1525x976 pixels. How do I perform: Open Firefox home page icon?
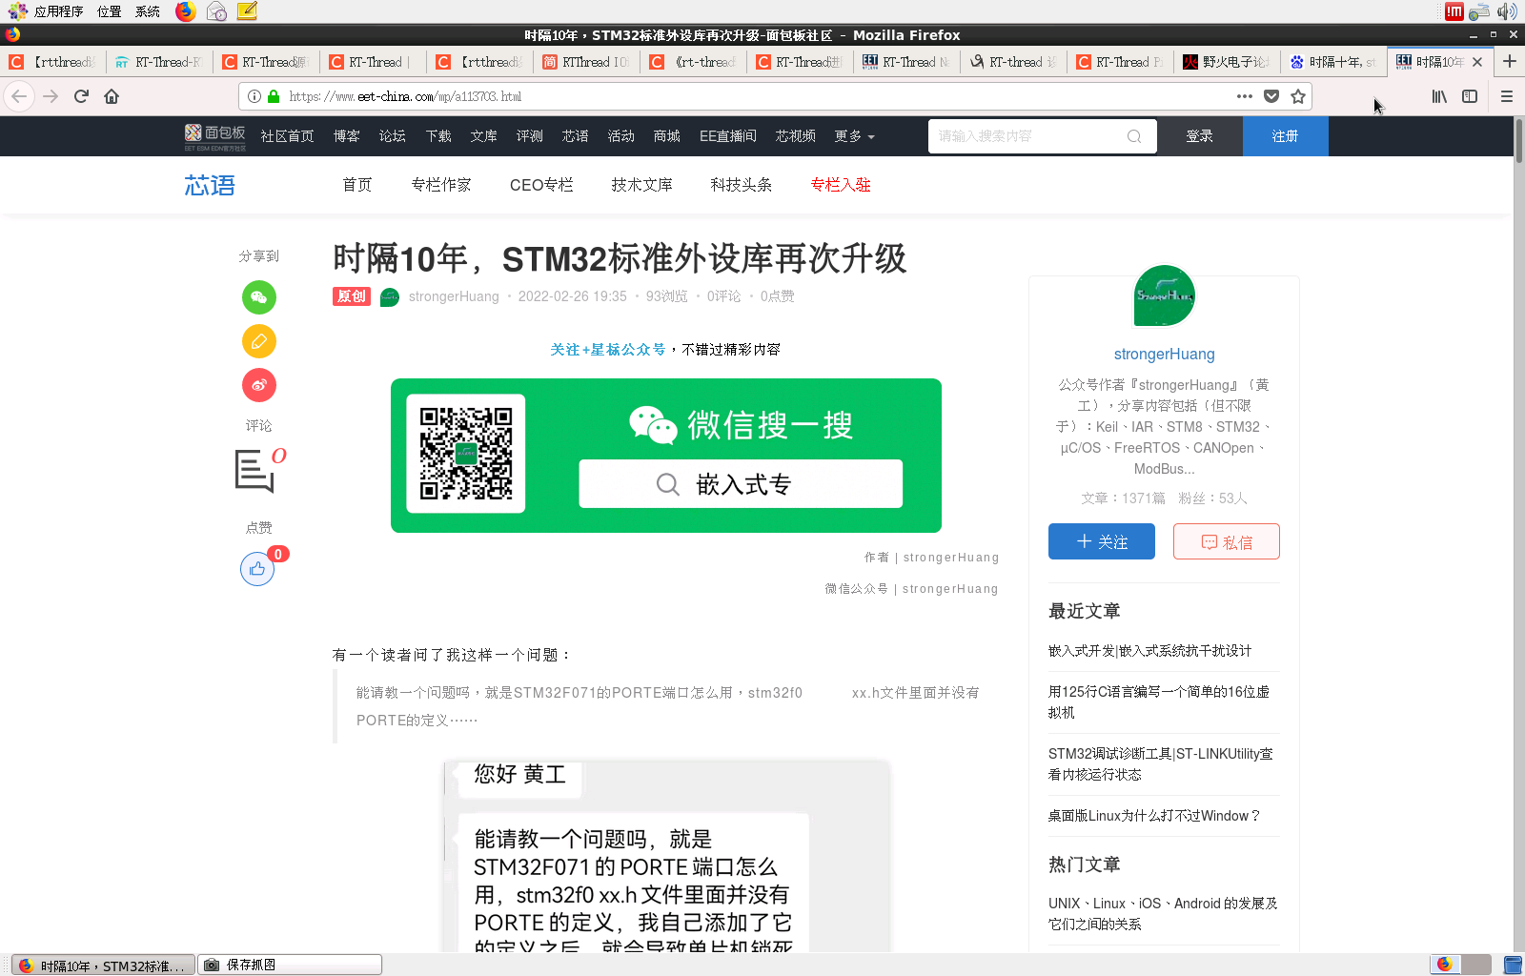(112, 96)
